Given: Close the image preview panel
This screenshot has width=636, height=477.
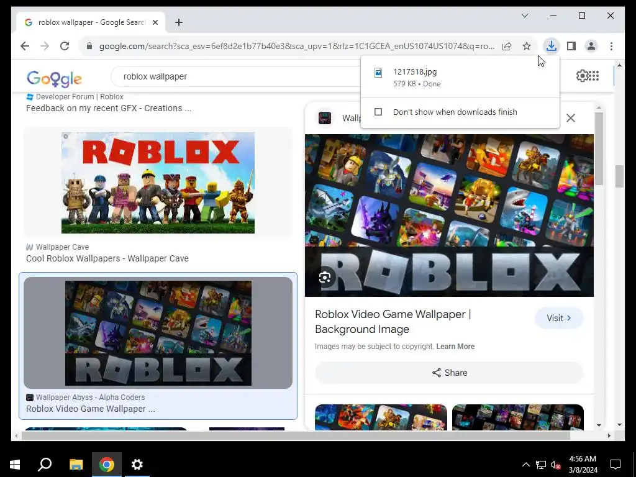Looking at the screenshot, I should (x=570, y=118).
